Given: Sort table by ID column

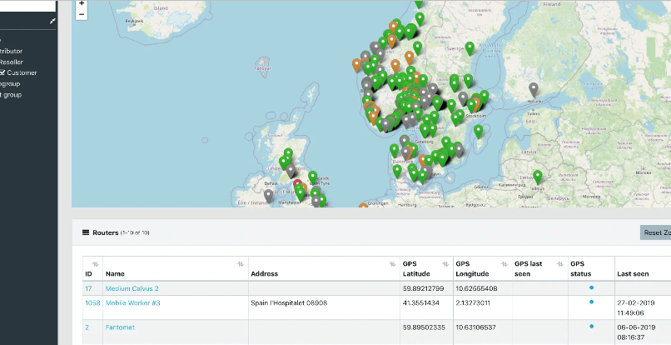Looking at the screenshot, I should click(95, 264).
